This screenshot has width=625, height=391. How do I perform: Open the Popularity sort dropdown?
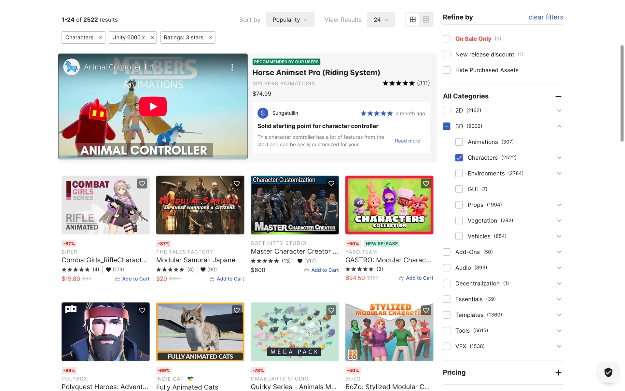pos(290,20)
